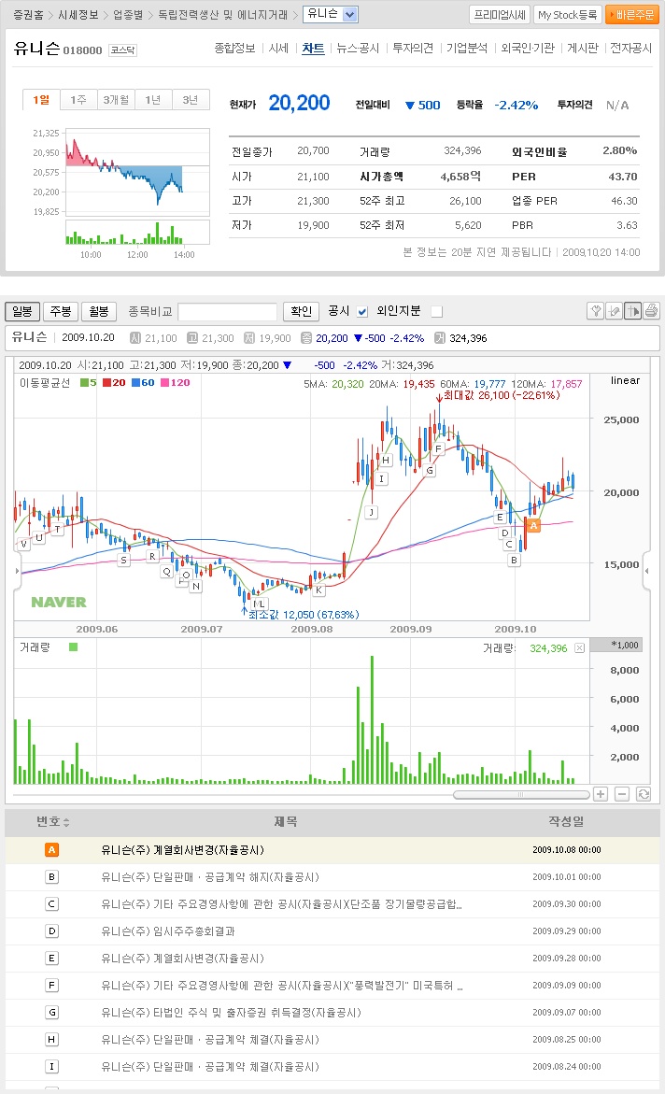This screenshot has width=665, height=1094.
Task: Collapse left chart panel arrow
Action: tap(18, 571)
